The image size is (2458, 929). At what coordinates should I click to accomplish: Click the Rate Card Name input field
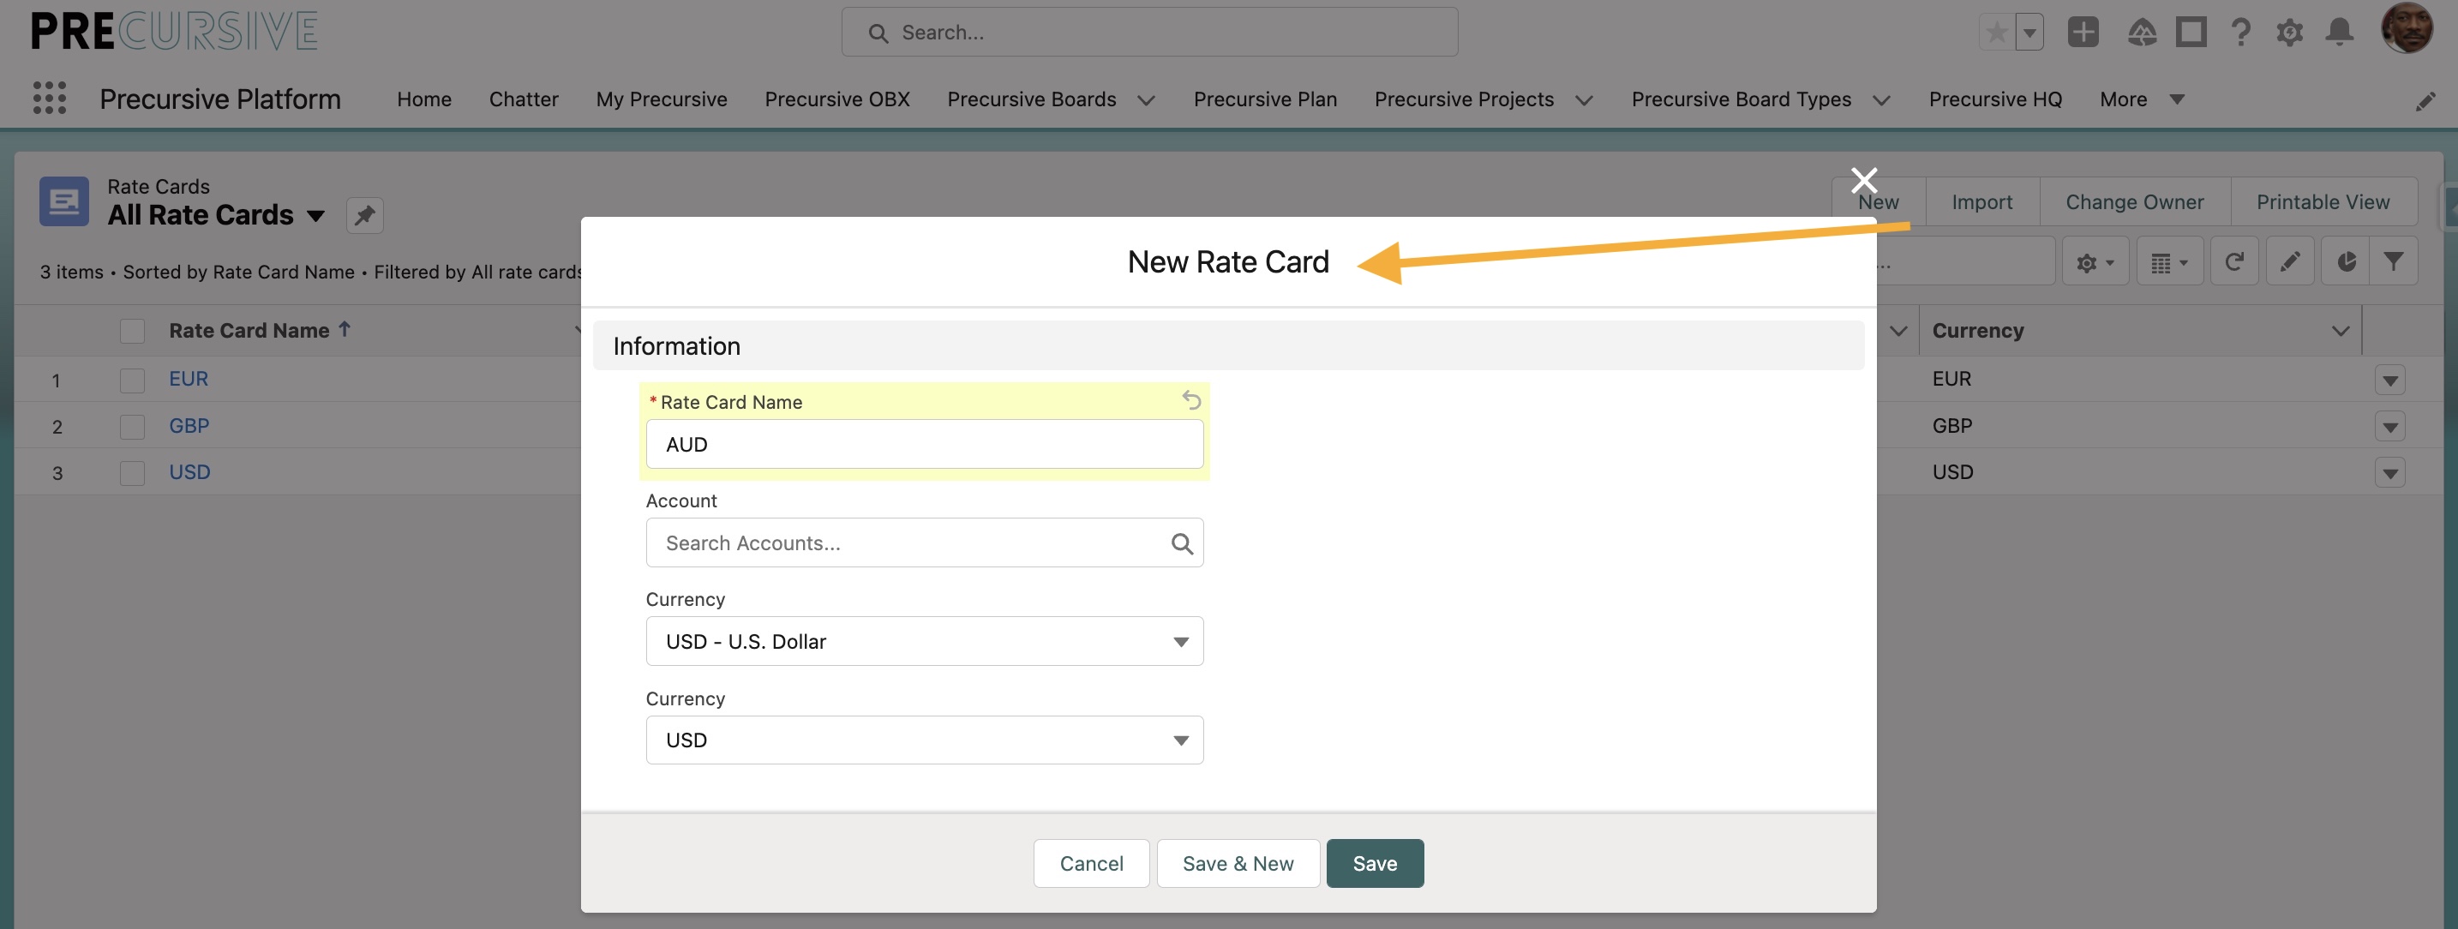point(924,445)
